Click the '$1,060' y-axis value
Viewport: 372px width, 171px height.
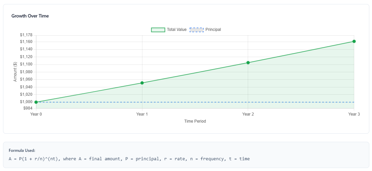pos(26,80)
